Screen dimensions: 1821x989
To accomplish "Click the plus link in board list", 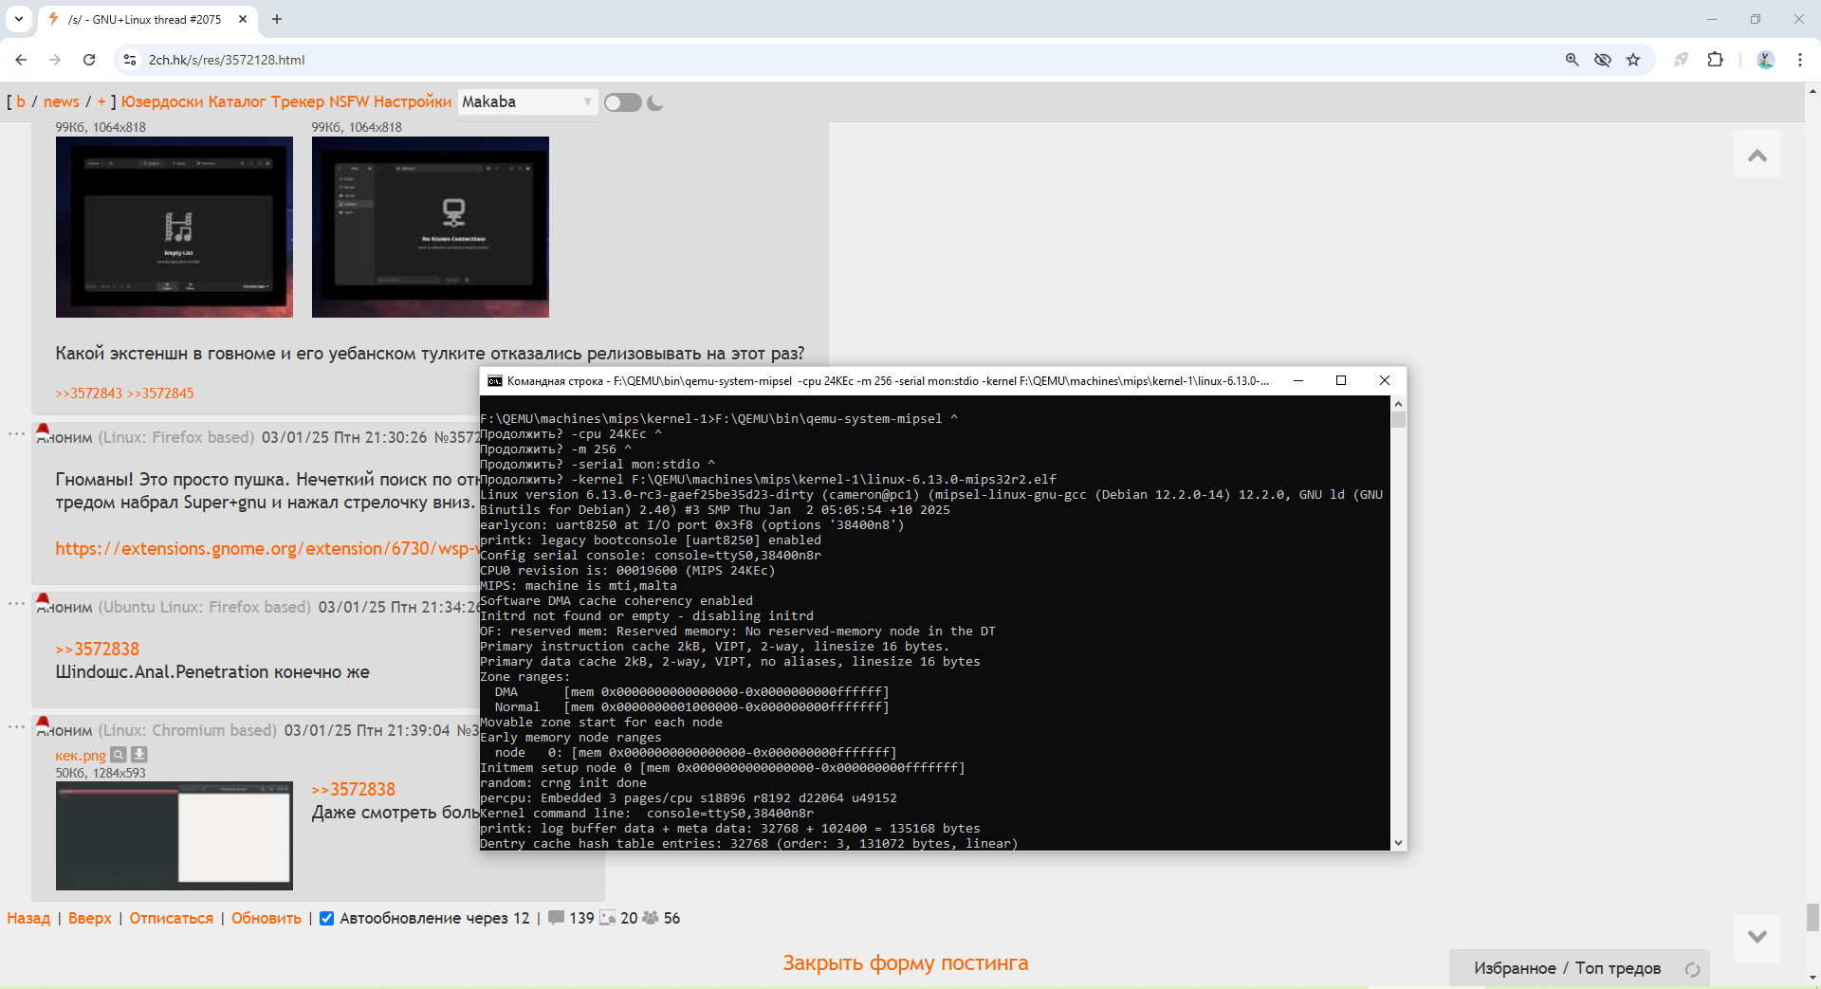I will click(x=101, y=101).
